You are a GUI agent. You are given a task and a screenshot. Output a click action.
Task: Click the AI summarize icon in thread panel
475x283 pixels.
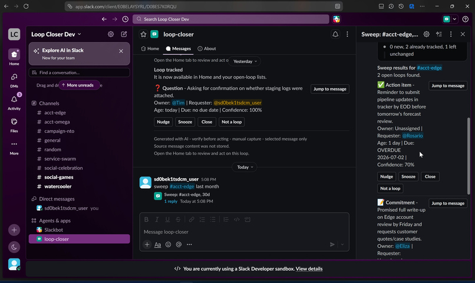pos(438,34)
